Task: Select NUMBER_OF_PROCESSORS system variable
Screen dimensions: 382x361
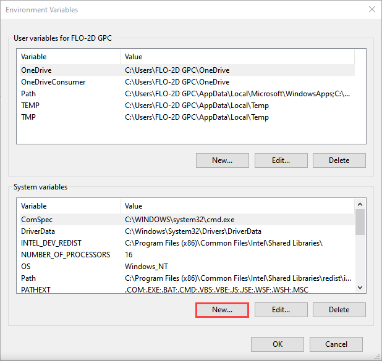Action: pos(66,255)
